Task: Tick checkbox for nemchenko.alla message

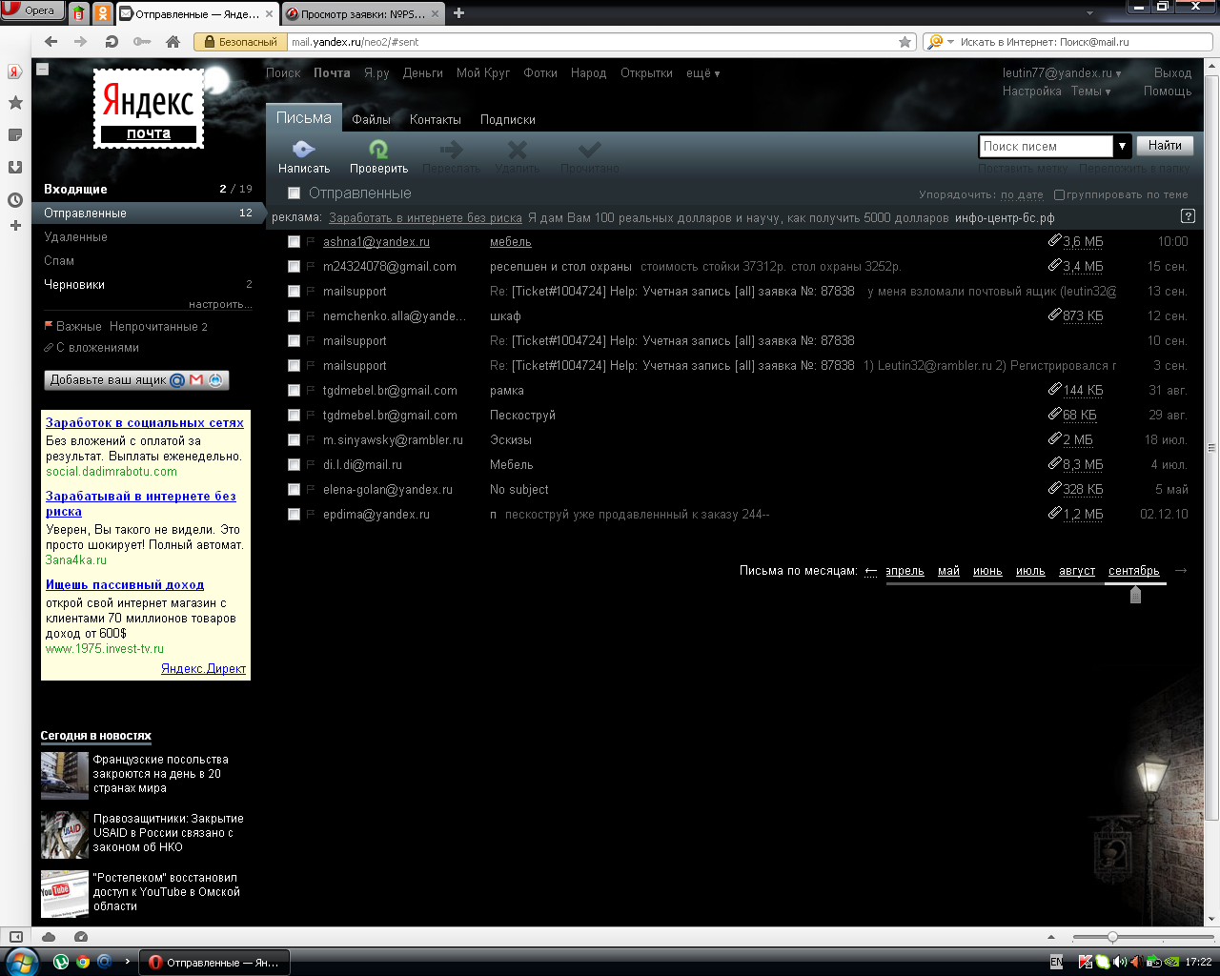Action: click(x=294, y=316)
